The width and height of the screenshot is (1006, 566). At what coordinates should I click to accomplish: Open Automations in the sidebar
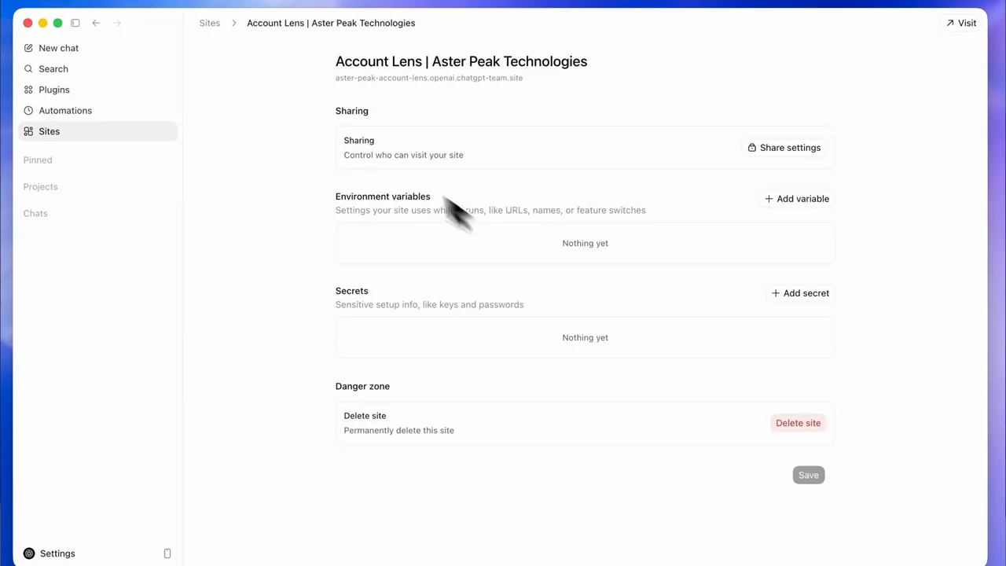65,111
